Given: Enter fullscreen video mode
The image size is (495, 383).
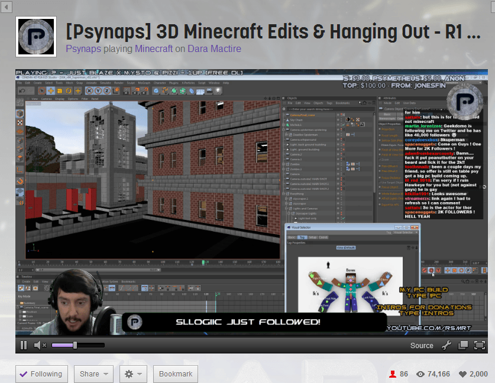Looking at the screenshot, I should [480, 345].
